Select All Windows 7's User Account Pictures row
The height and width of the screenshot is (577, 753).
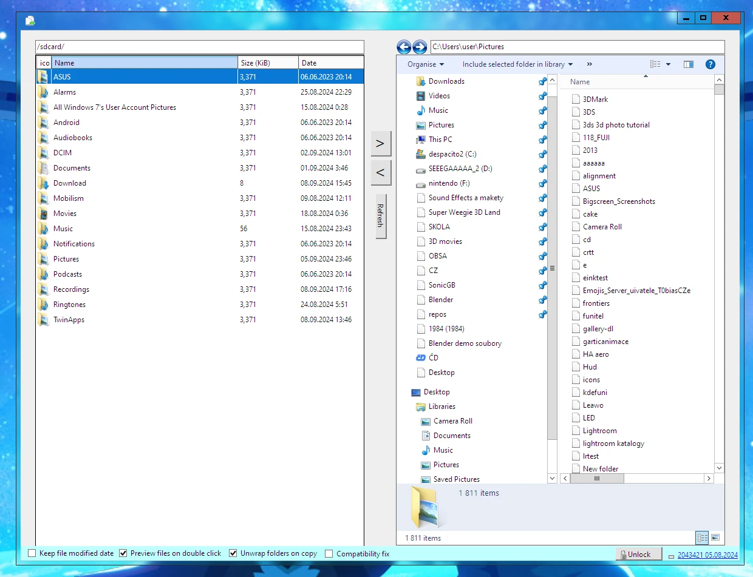tap(200, 107)
